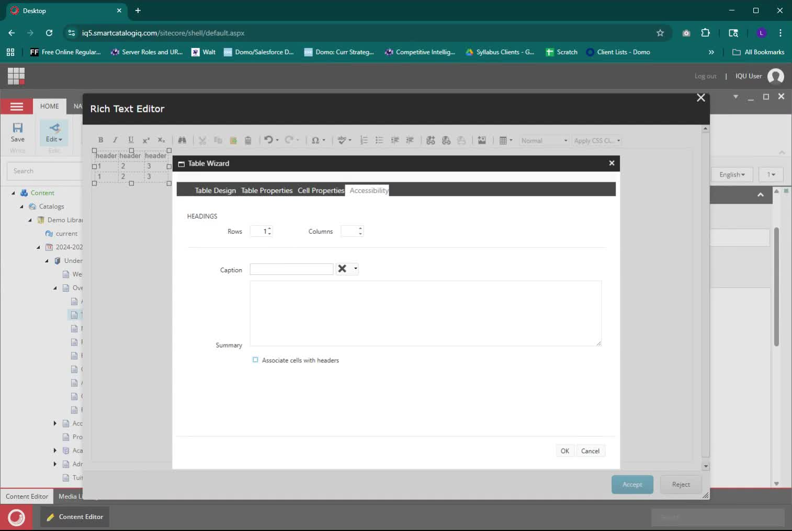The width and height of the screenshot is (792, 531).
Task: Collapse the section with the chevron up
Action: (x=761, y=195)
